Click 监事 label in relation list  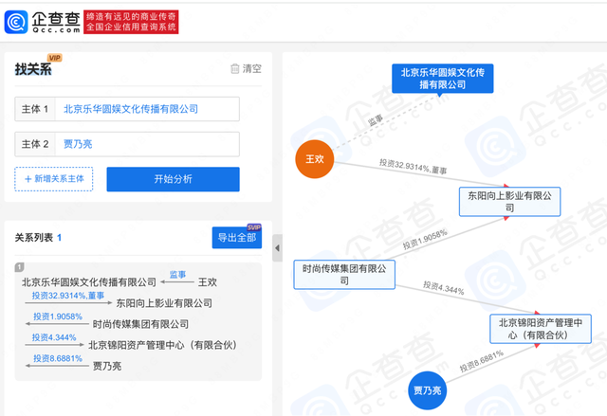pos(177,275)
